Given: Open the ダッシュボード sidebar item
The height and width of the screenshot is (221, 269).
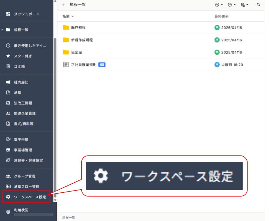Looking at the screenshot, I should pos(27,14).
